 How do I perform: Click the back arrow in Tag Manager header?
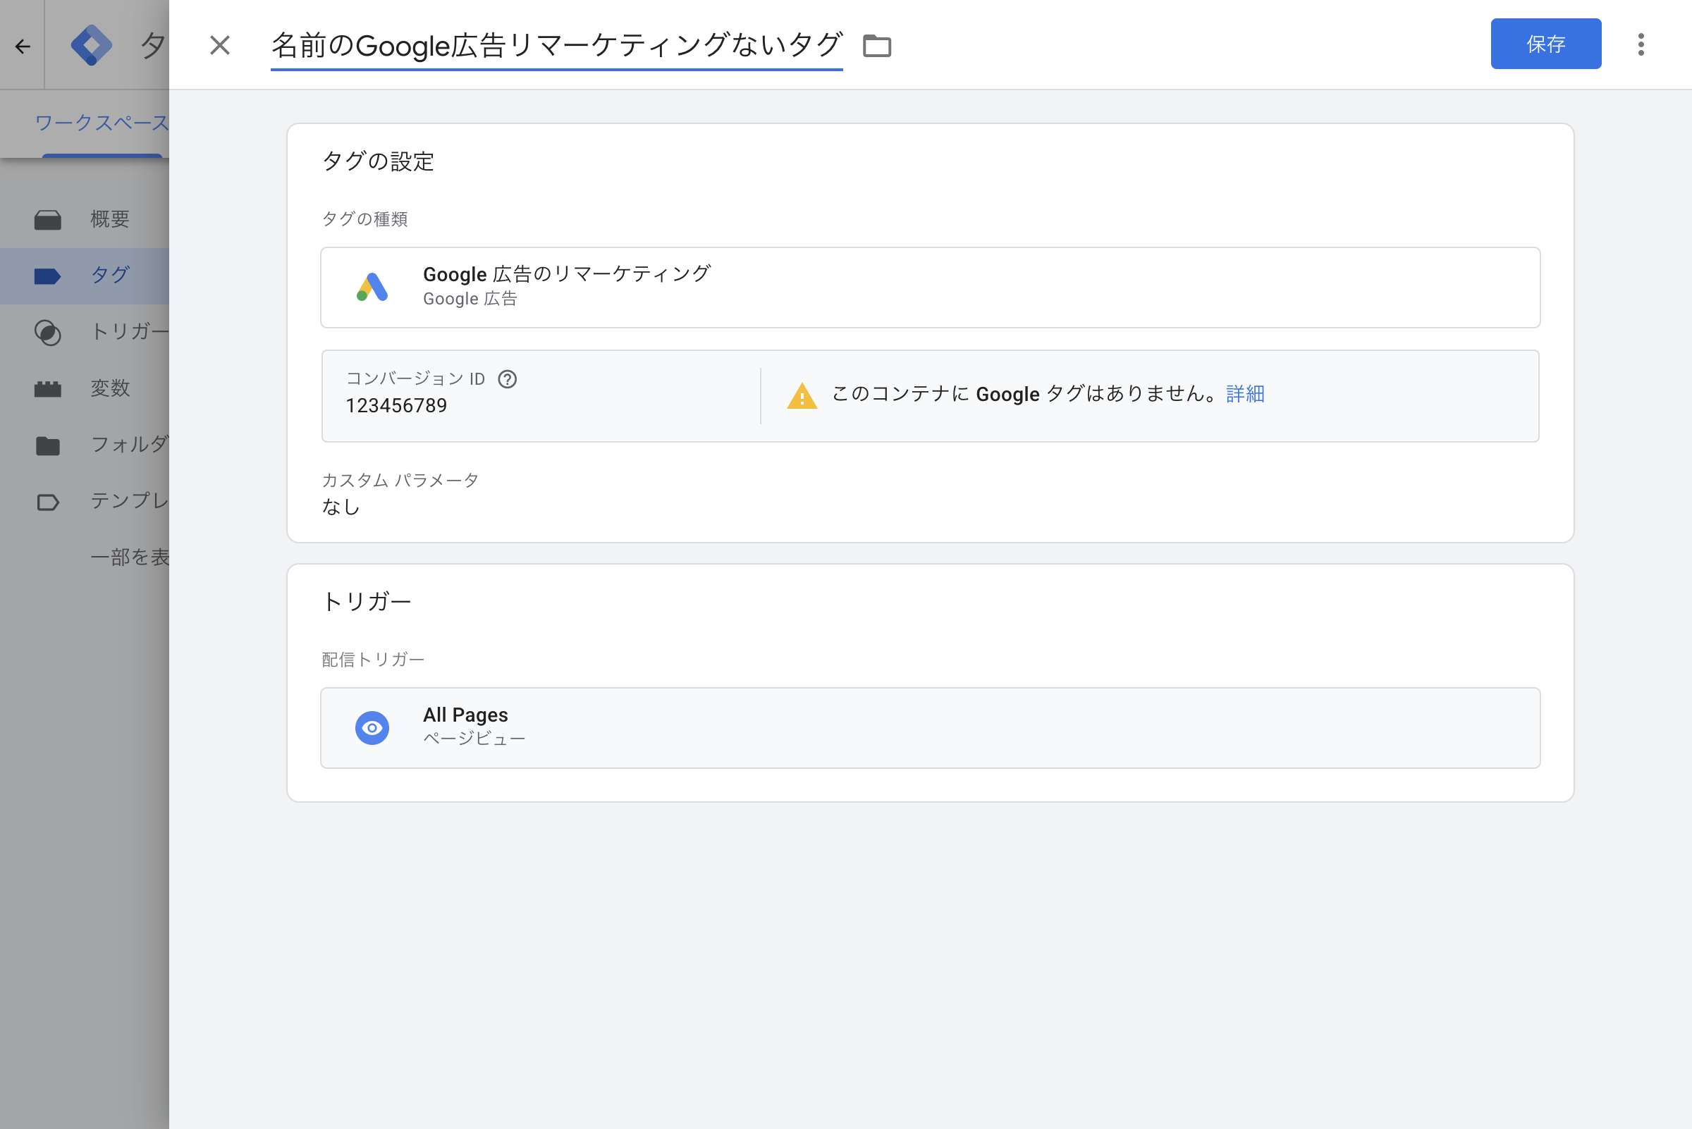[x=23, y=47]
